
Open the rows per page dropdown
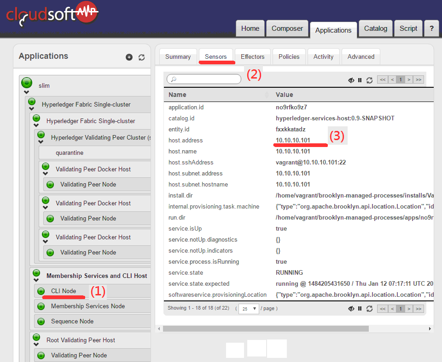tap(249, 309)
